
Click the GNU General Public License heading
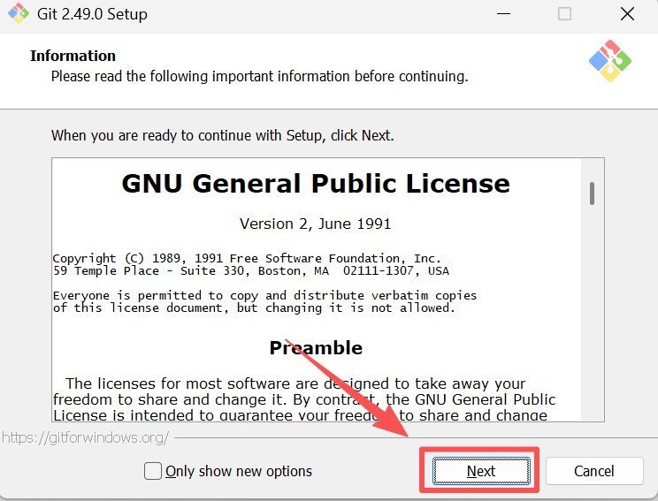coord(316,184)
